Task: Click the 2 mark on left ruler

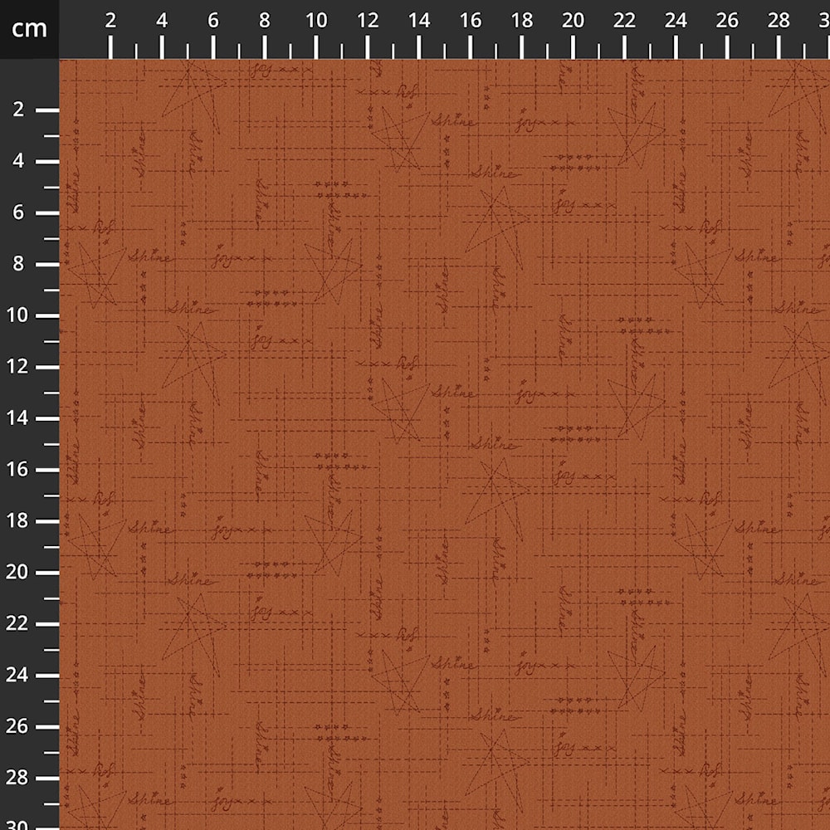Action: (20, 110)
